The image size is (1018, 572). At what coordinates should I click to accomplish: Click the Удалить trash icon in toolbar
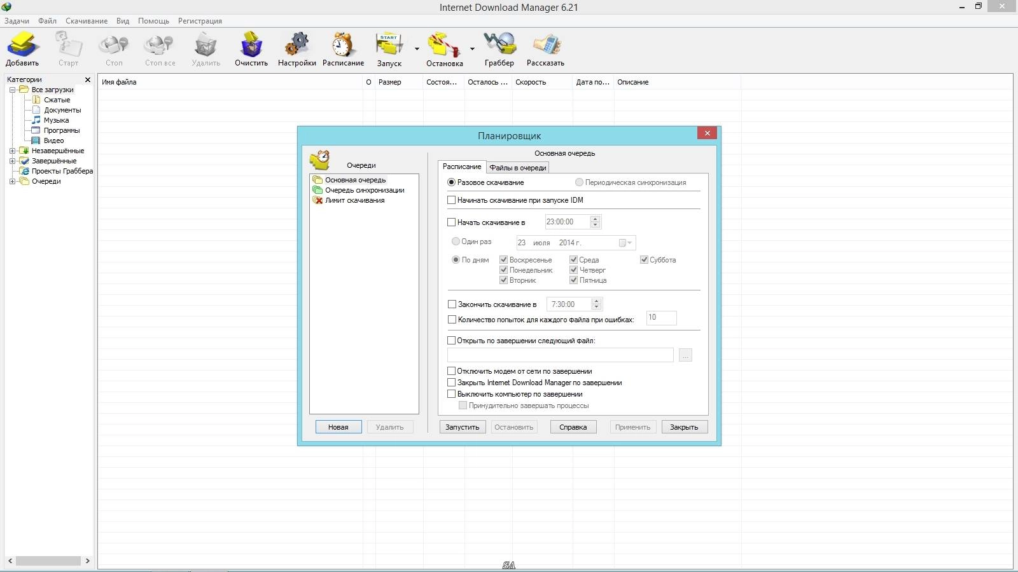206,44
